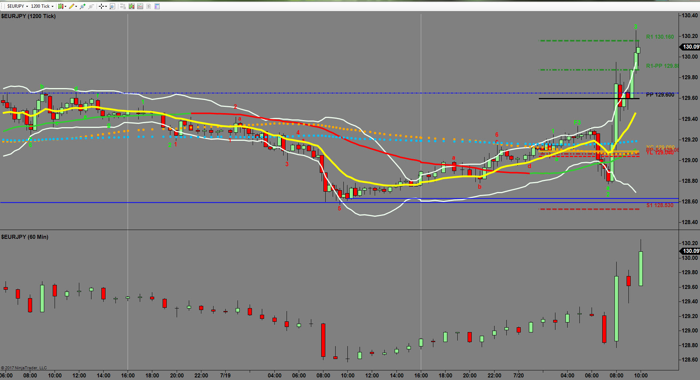Toggle the Chart Trader icon
The height and width of the screenshot is (380, 700).
click(x=123, y=6)
